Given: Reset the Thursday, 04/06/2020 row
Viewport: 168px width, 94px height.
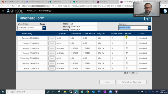Looking at the screenshot, I should (x=52, y=63).
